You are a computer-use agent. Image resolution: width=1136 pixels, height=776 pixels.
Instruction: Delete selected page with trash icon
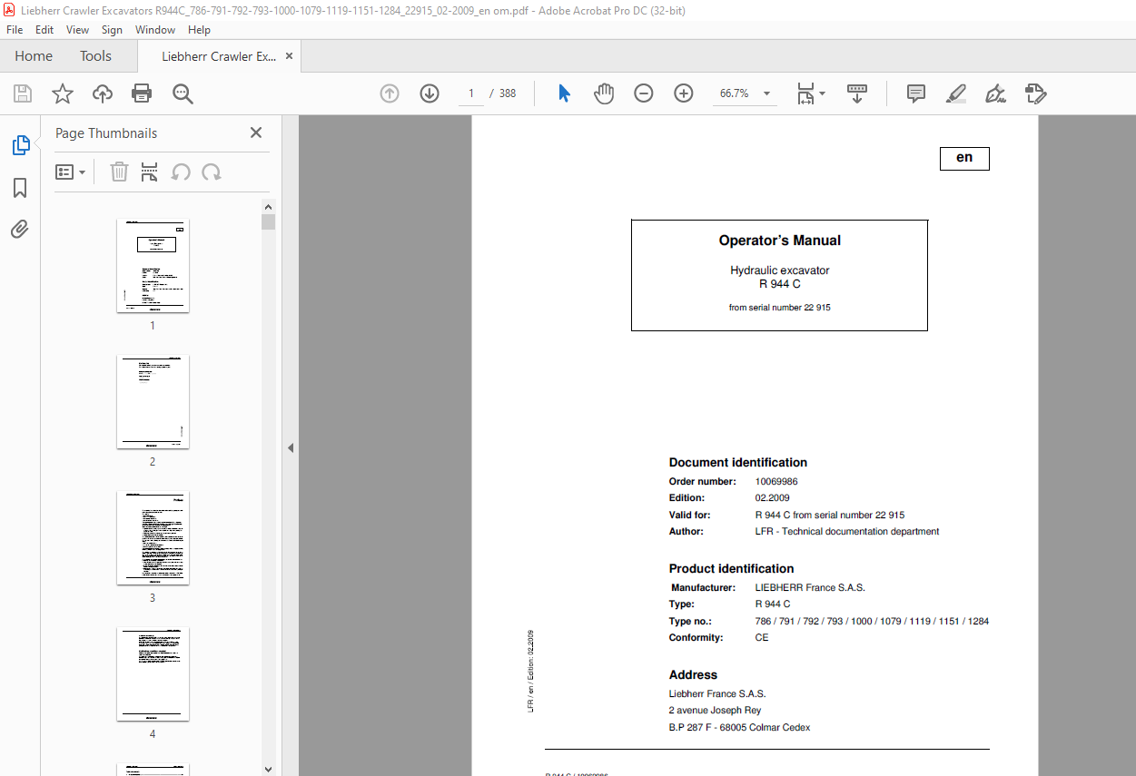(119, 172)
